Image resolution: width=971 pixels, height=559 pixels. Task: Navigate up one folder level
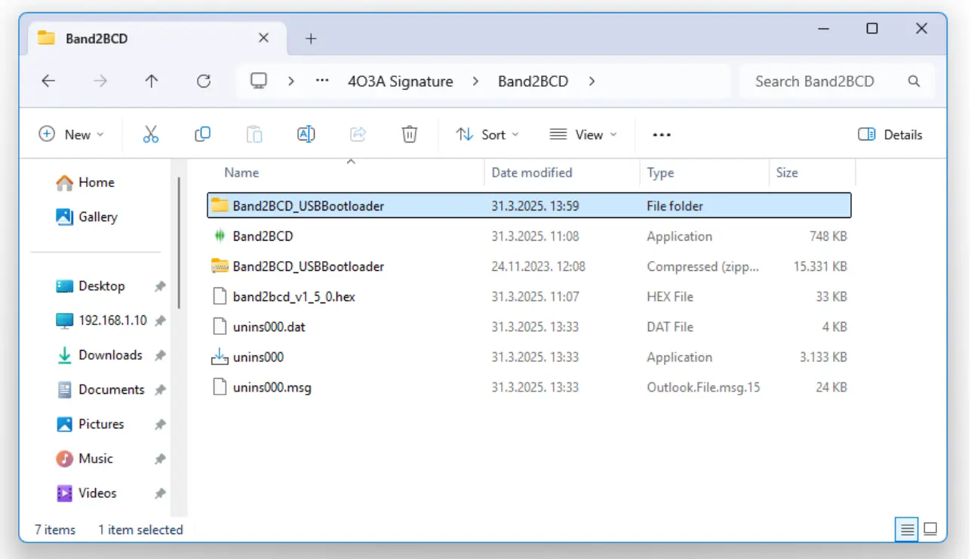(x=152, y=81)
